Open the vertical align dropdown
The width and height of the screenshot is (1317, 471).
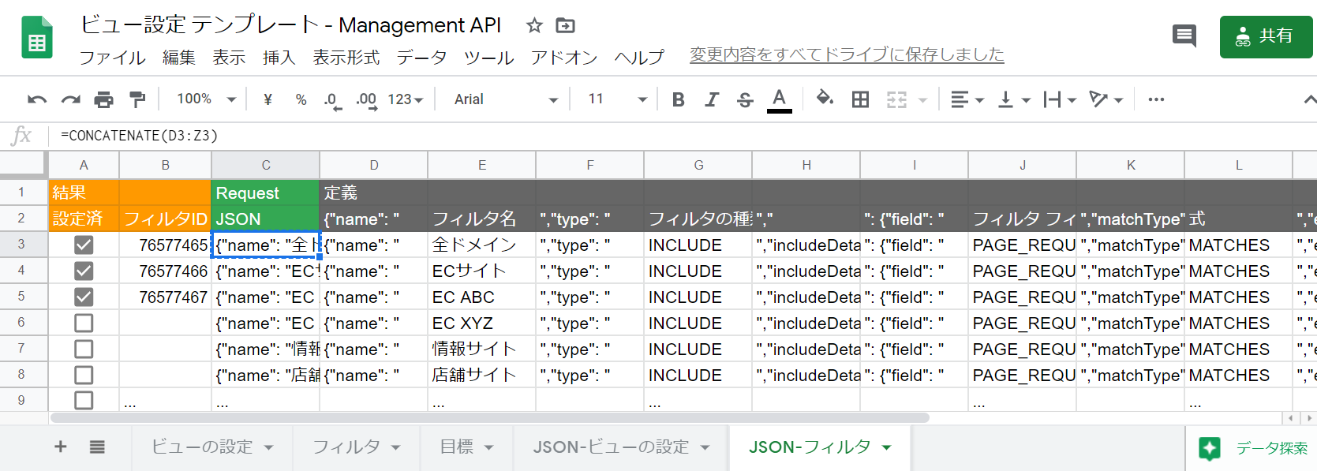[x=1013, y=99]
